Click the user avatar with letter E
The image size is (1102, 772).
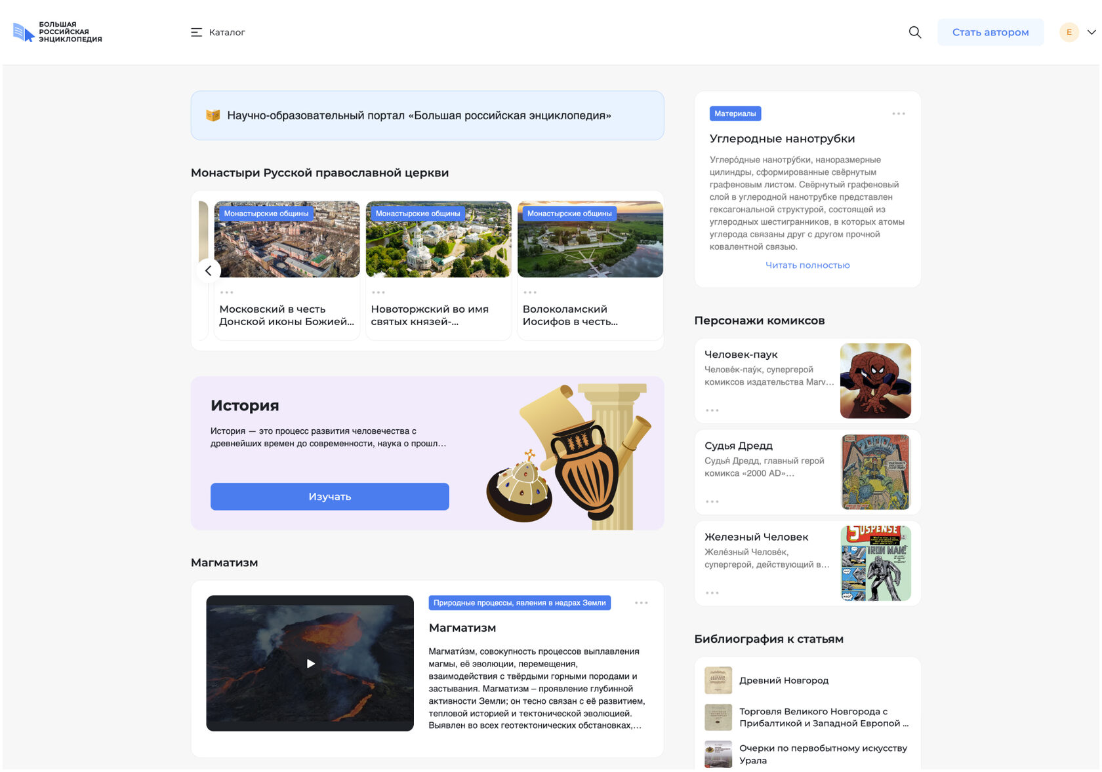click(1069, 32)
